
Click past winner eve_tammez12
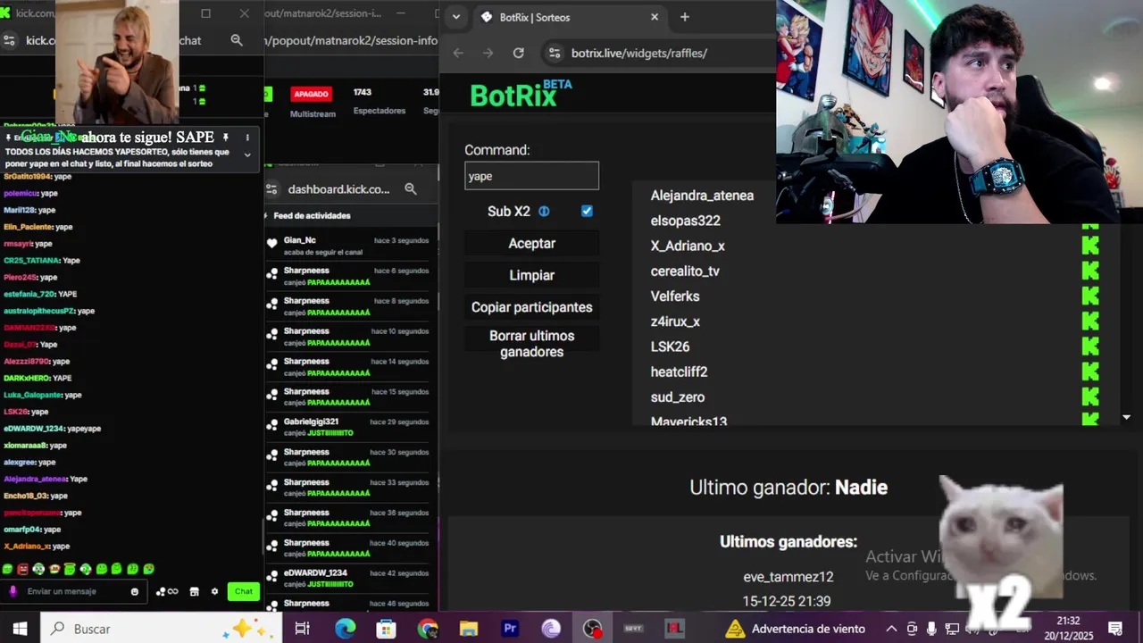tap(788, 577)
